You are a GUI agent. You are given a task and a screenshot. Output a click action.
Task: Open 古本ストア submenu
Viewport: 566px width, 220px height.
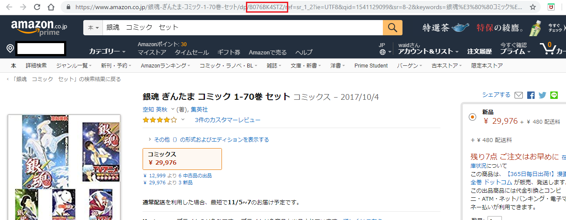point(447,66)
